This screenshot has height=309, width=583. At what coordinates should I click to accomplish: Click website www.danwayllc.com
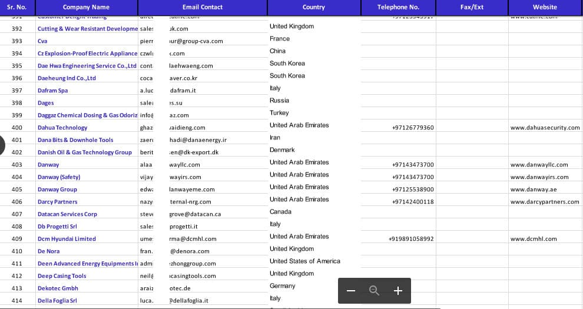tap(539, 165)
